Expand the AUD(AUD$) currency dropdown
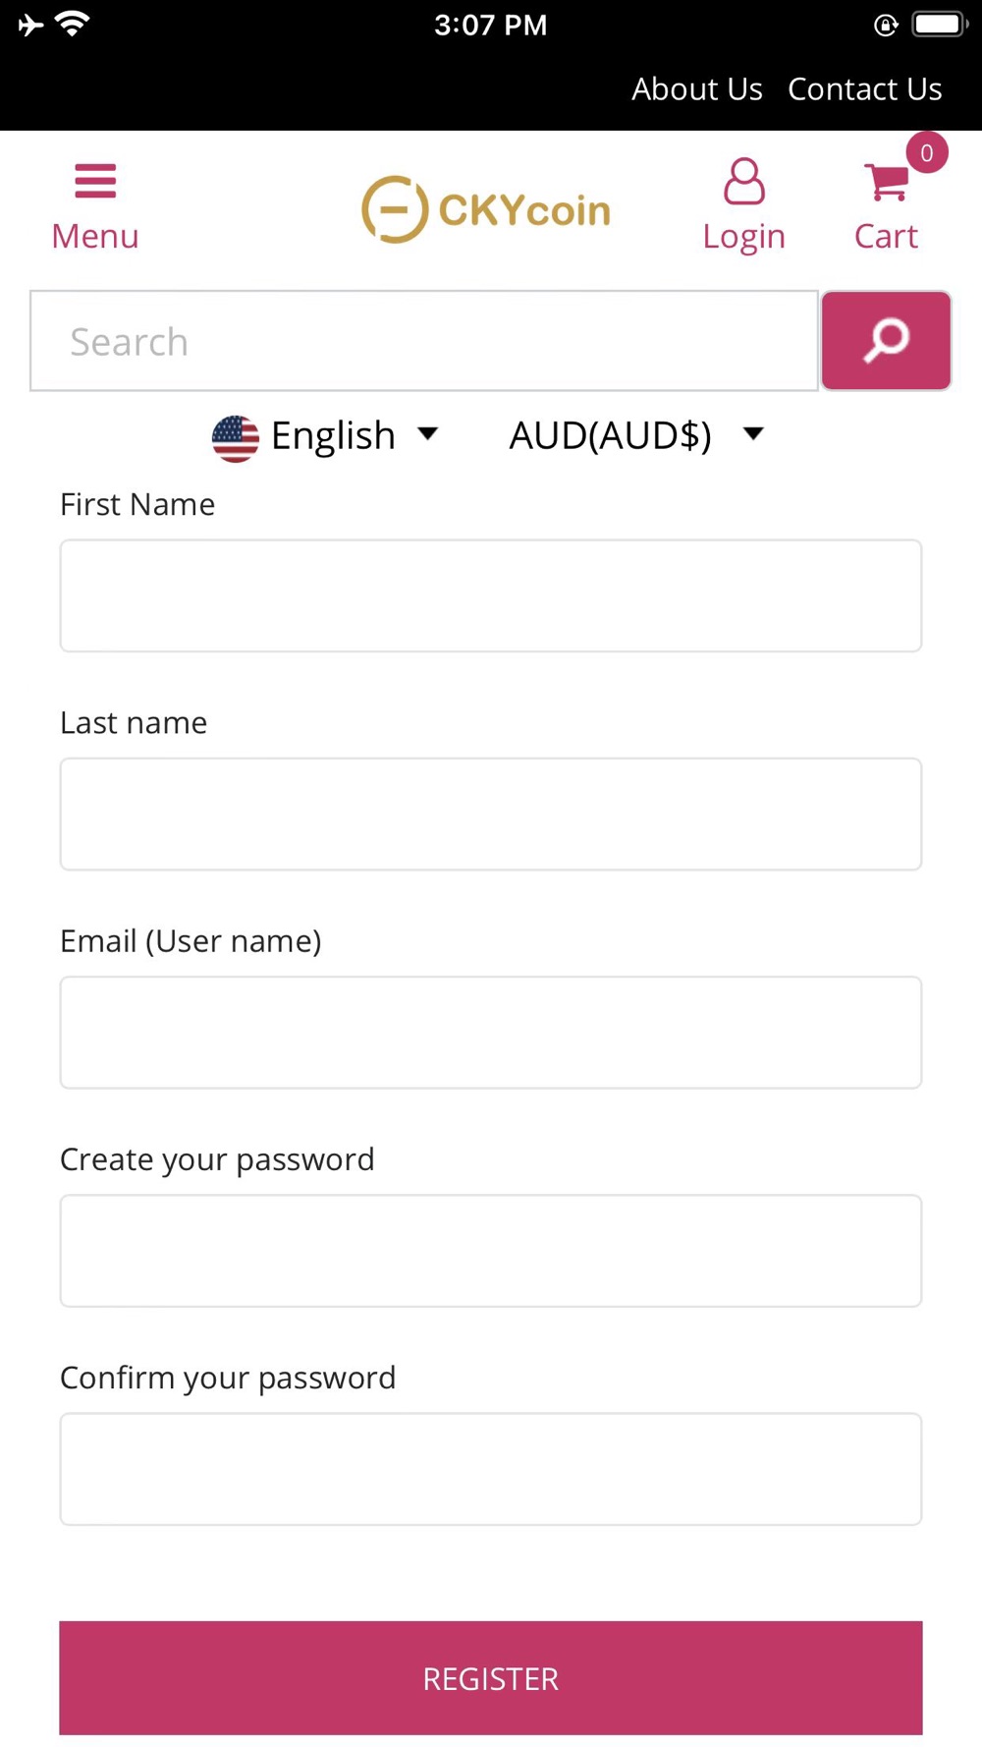 point(636,435)
